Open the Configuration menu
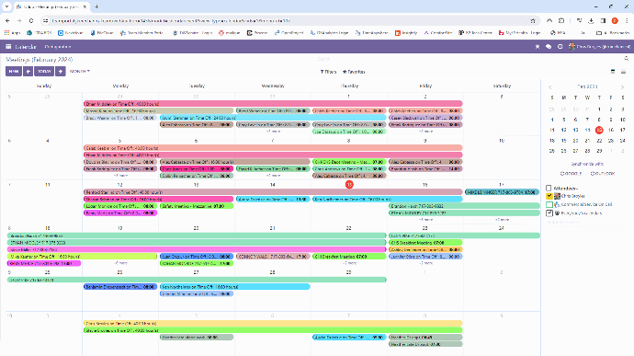 (x=58, y=47)
